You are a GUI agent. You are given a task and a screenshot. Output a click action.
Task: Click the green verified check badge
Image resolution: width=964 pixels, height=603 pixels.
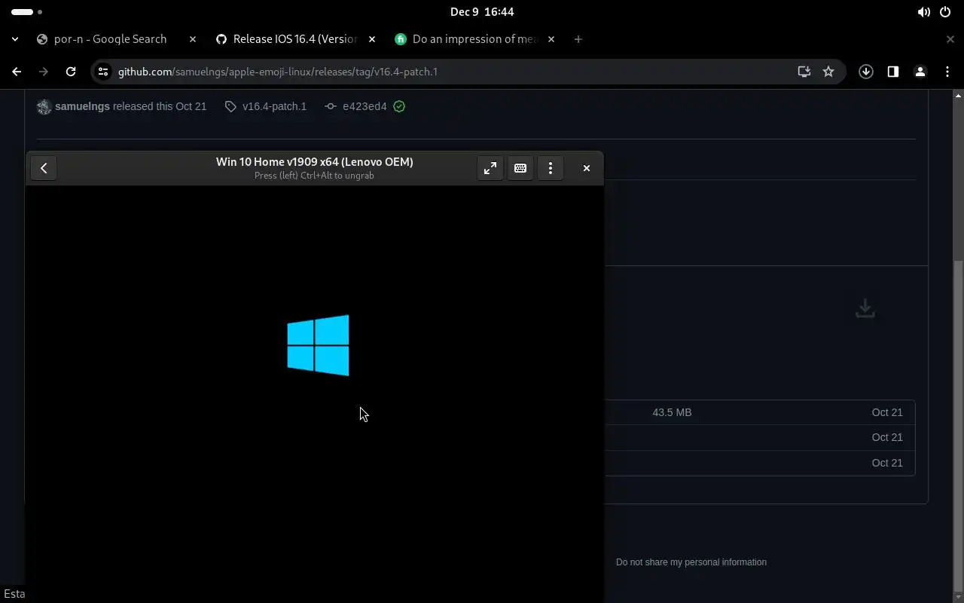[x=399, y=106]
